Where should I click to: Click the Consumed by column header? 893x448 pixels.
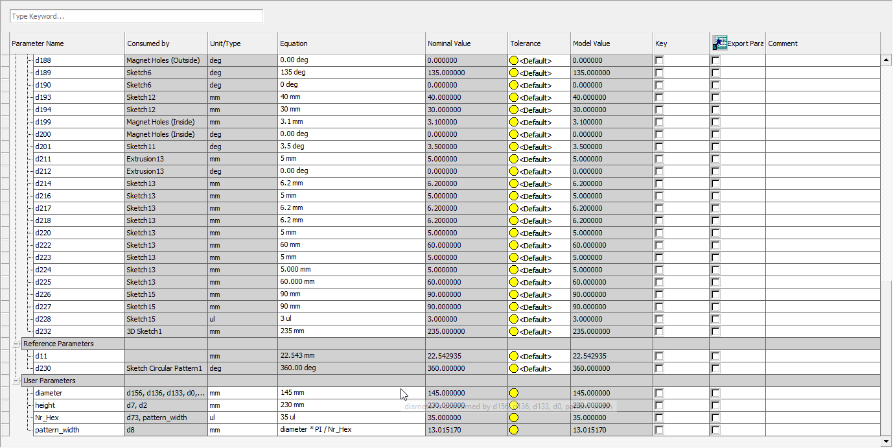click(167, 43)
